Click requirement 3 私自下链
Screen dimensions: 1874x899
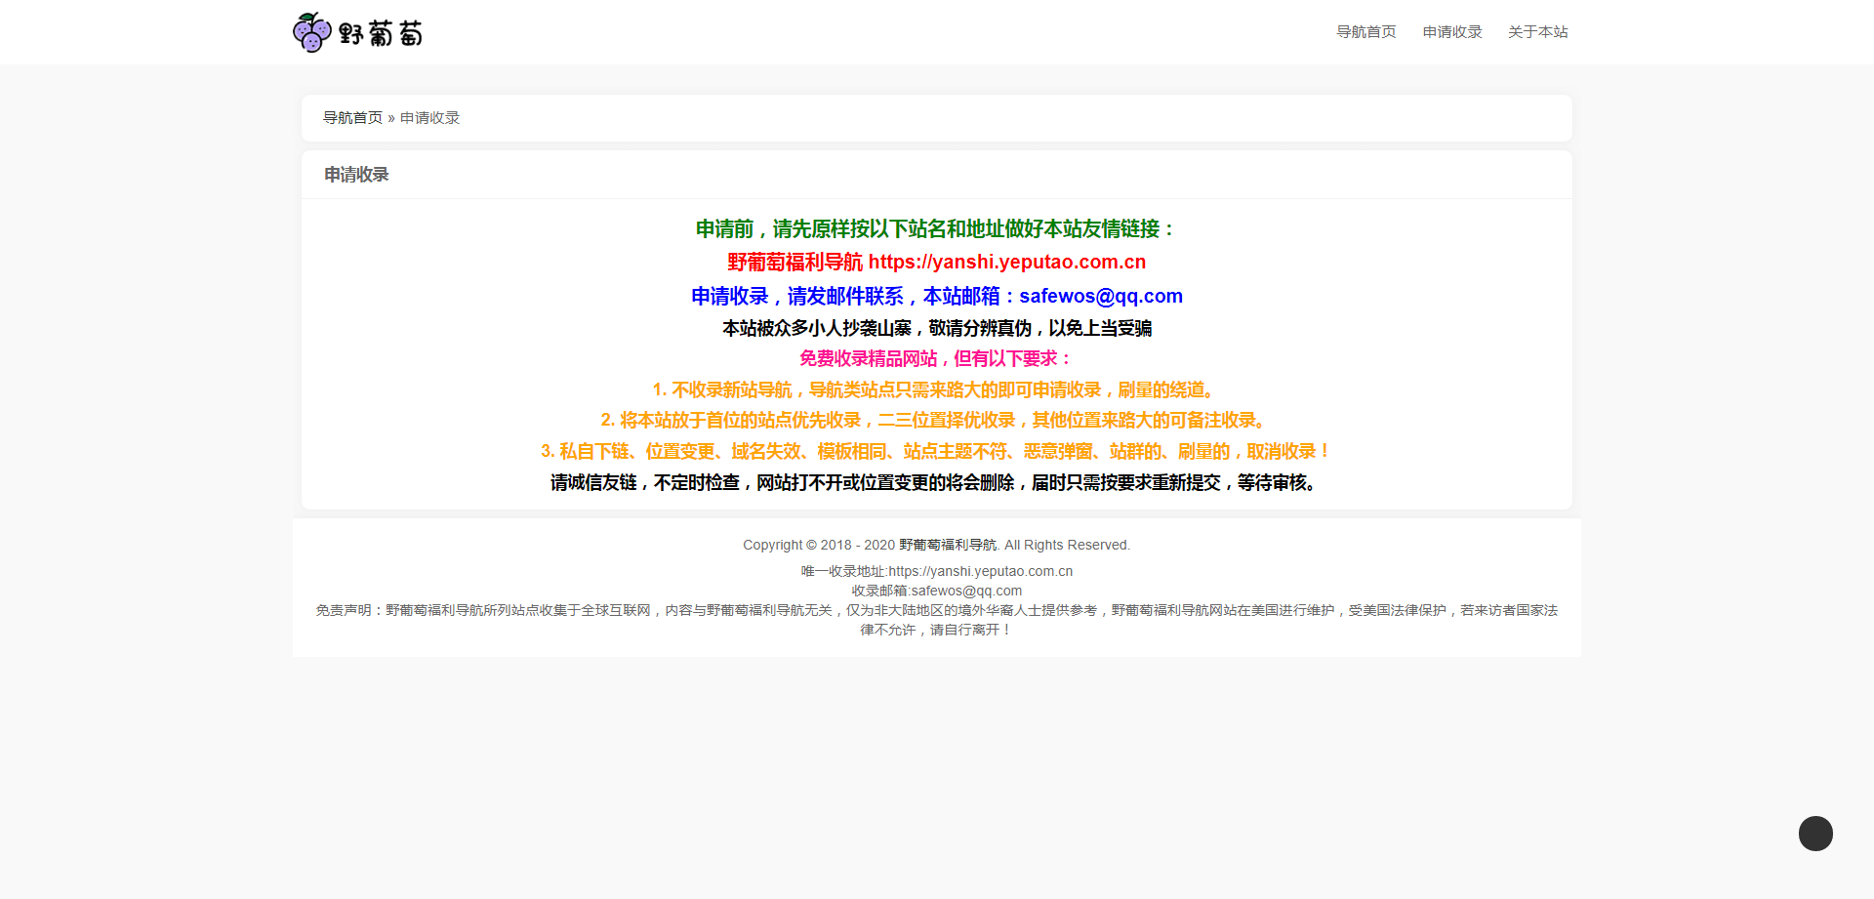[x=936, y=451]
